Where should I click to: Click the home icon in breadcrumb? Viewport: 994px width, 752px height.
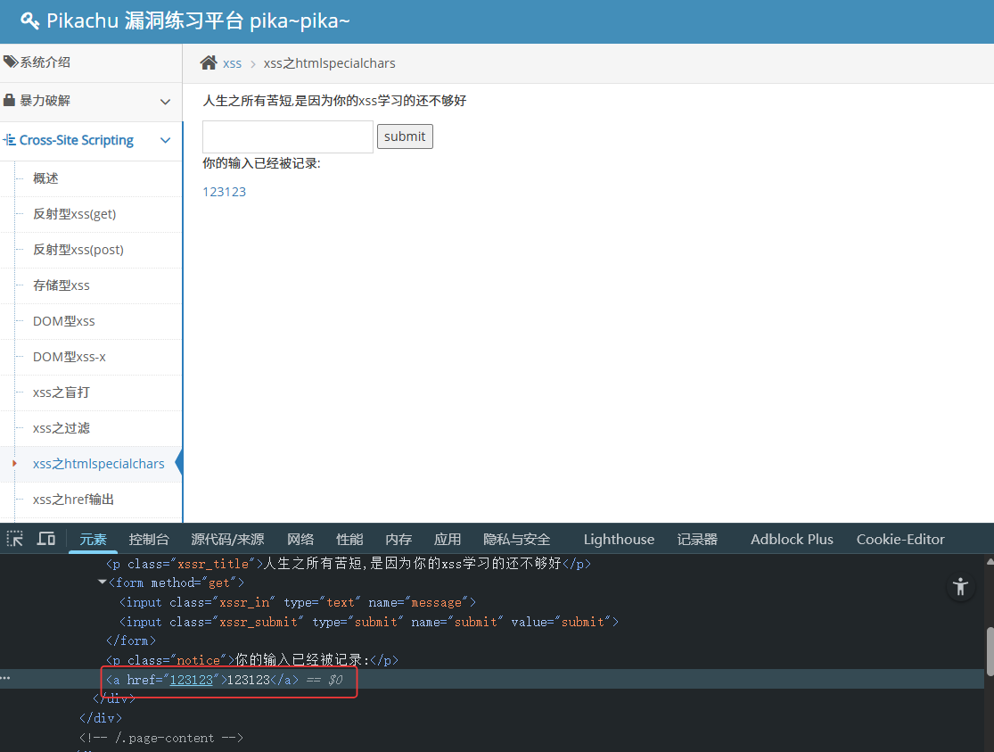click(x=209, y=62)
